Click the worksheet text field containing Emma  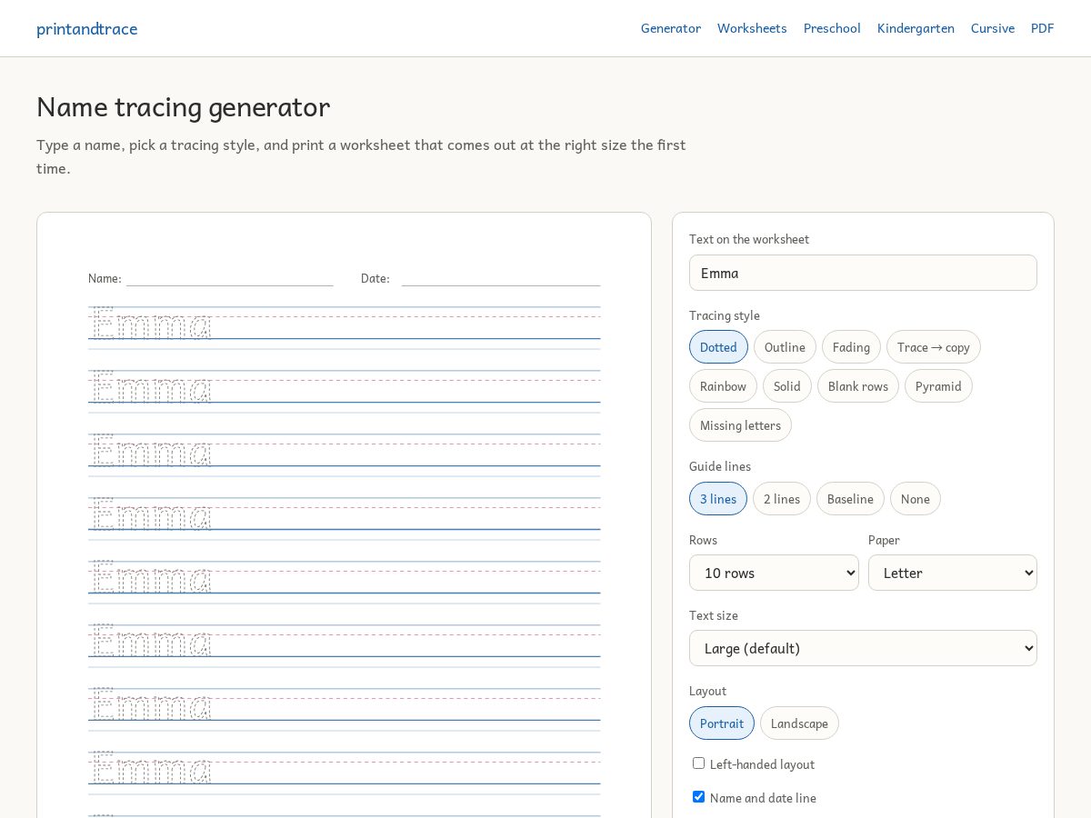(x=863, y=273)
